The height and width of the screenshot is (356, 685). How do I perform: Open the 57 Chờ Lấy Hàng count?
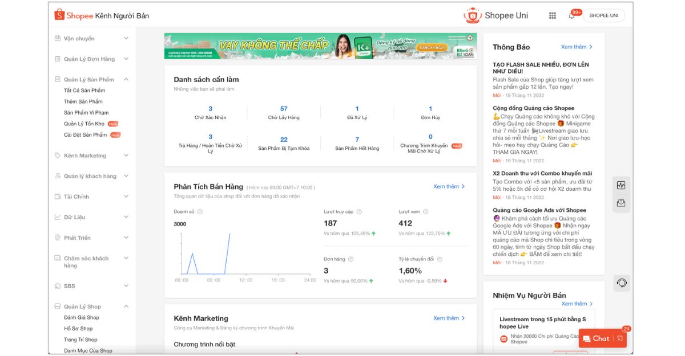(284, 112)
